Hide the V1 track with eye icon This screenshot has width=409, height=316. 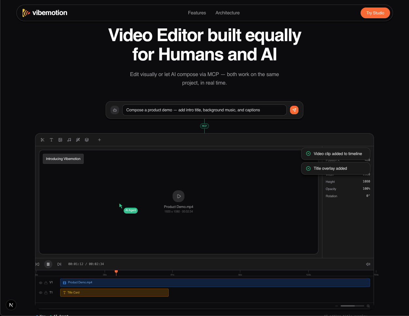(x=41, y=283)
